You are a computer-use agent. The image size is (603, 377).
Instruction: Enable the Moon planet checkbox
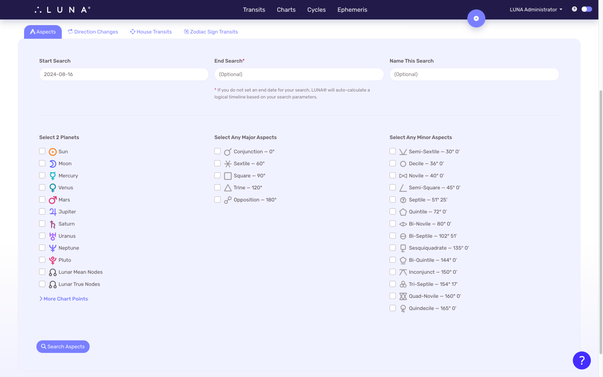coord(42,163)
